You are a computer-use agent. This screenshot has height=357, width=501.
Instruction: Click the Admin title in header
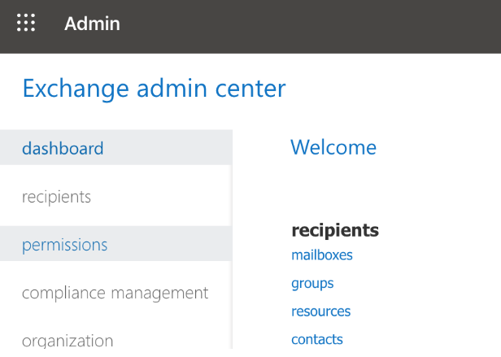click(x=93, y=24)
